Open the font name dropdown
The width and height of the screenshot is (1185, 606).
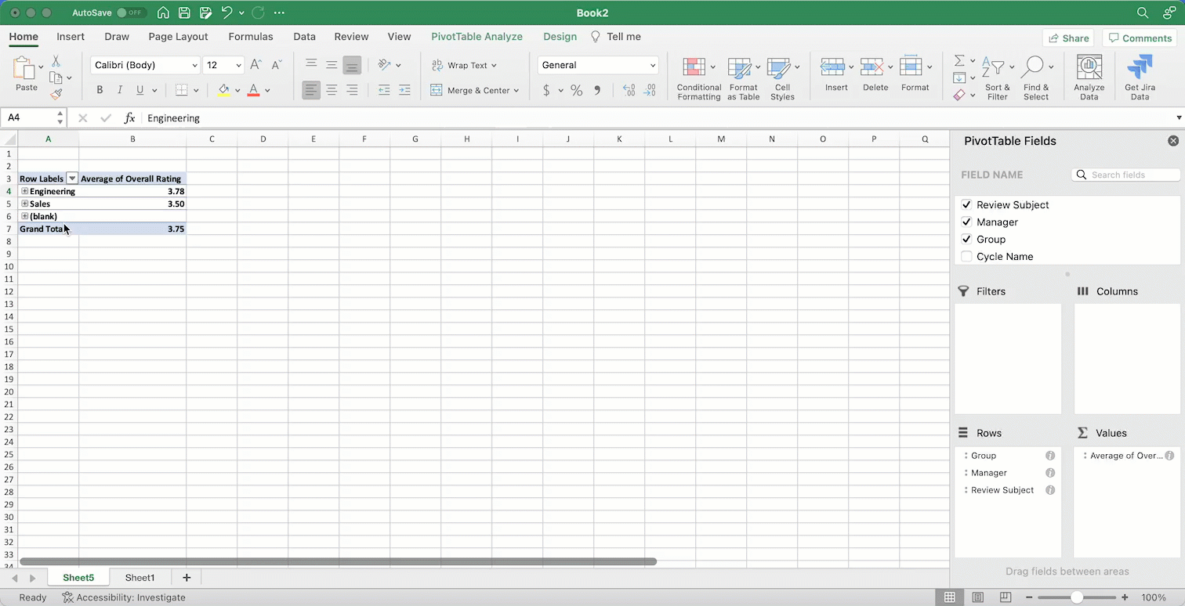(194, 66)
